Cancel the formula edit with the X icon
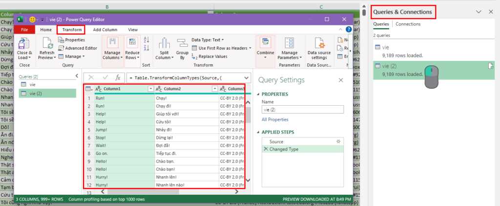This screenshot has height=206, width=500. (x=91, y=77)
